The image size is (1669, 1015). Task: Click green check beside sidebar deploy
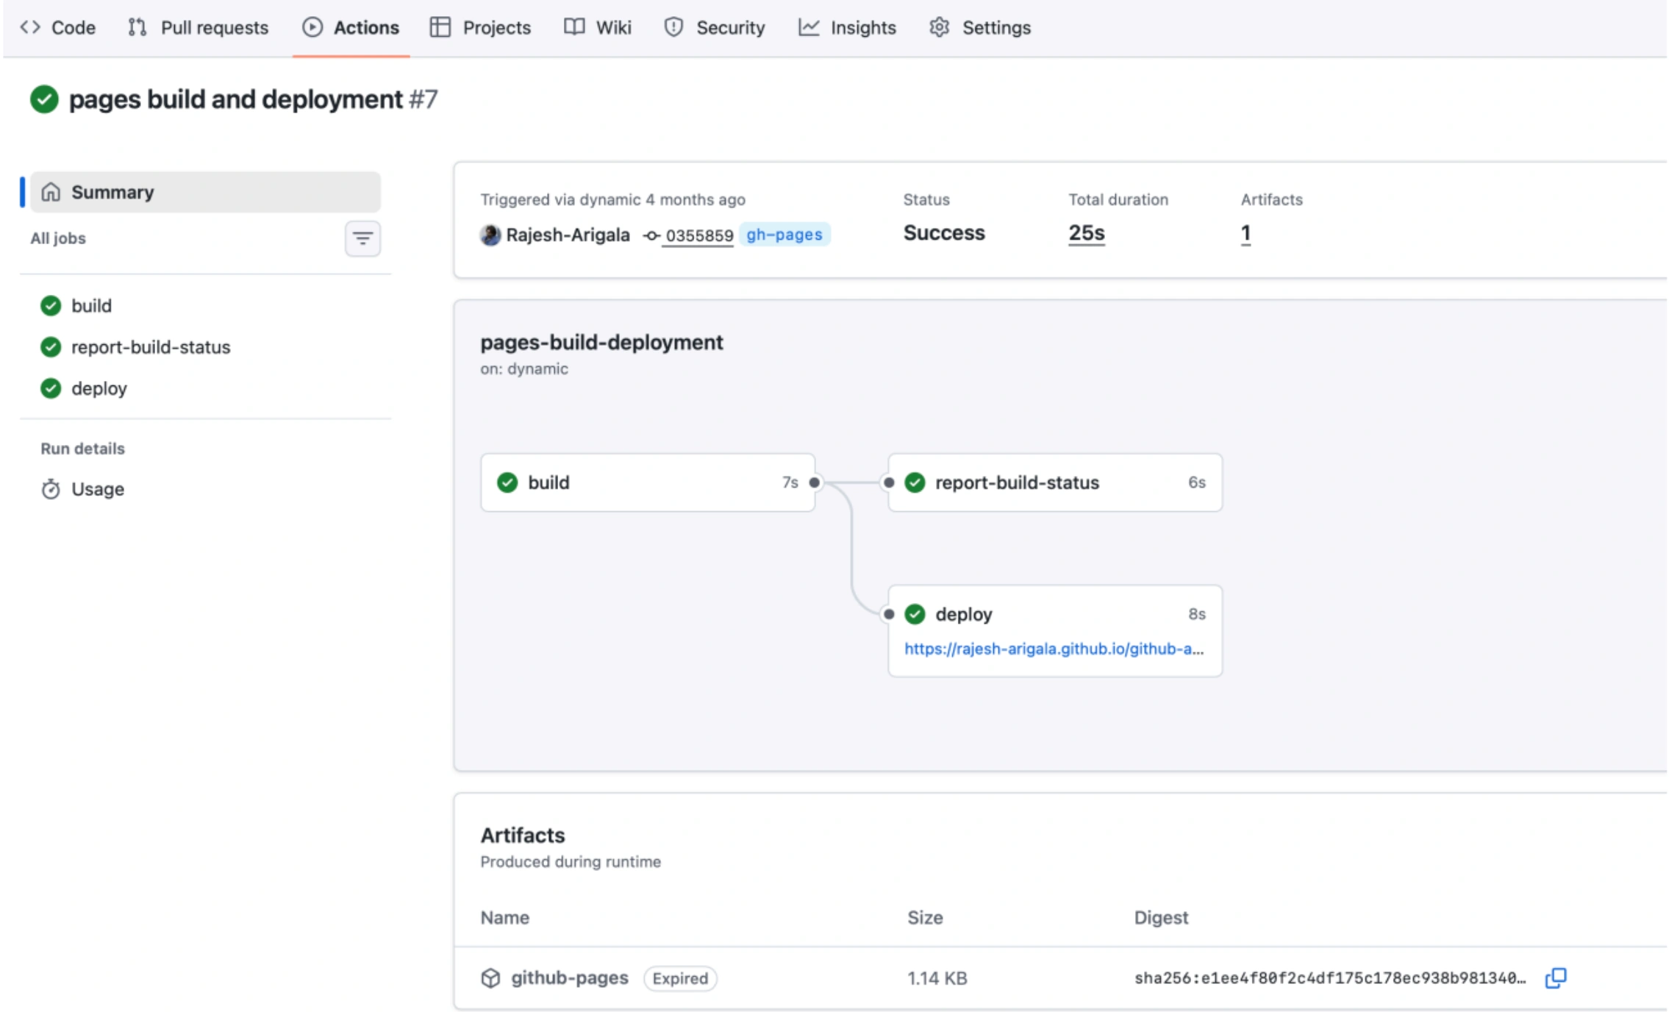coord(51,388)
